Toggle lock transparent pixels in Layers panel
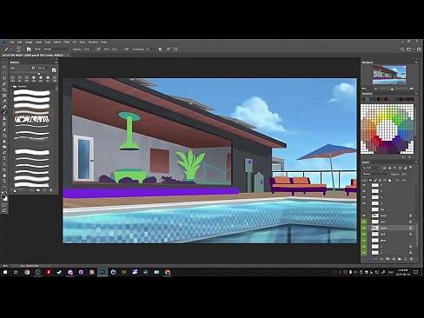424x318 pixels. tap(370, 180)
